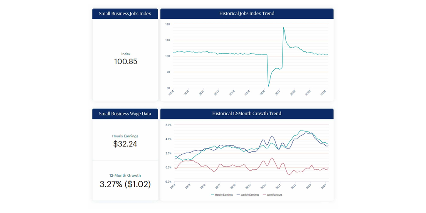Click the 6.0% y-axis label on growth chart
The image size is (426, 213).
pos(168,125)
